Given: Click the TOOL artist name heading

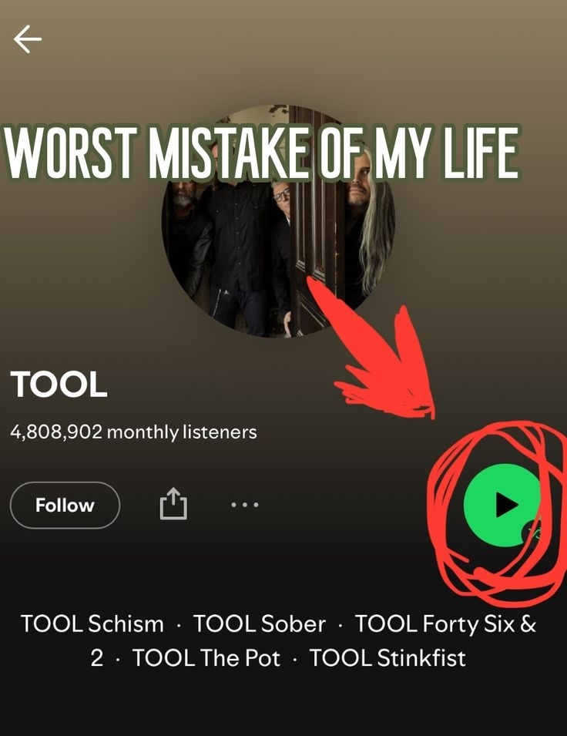Looking at the screenshot, I should point(59,385).
